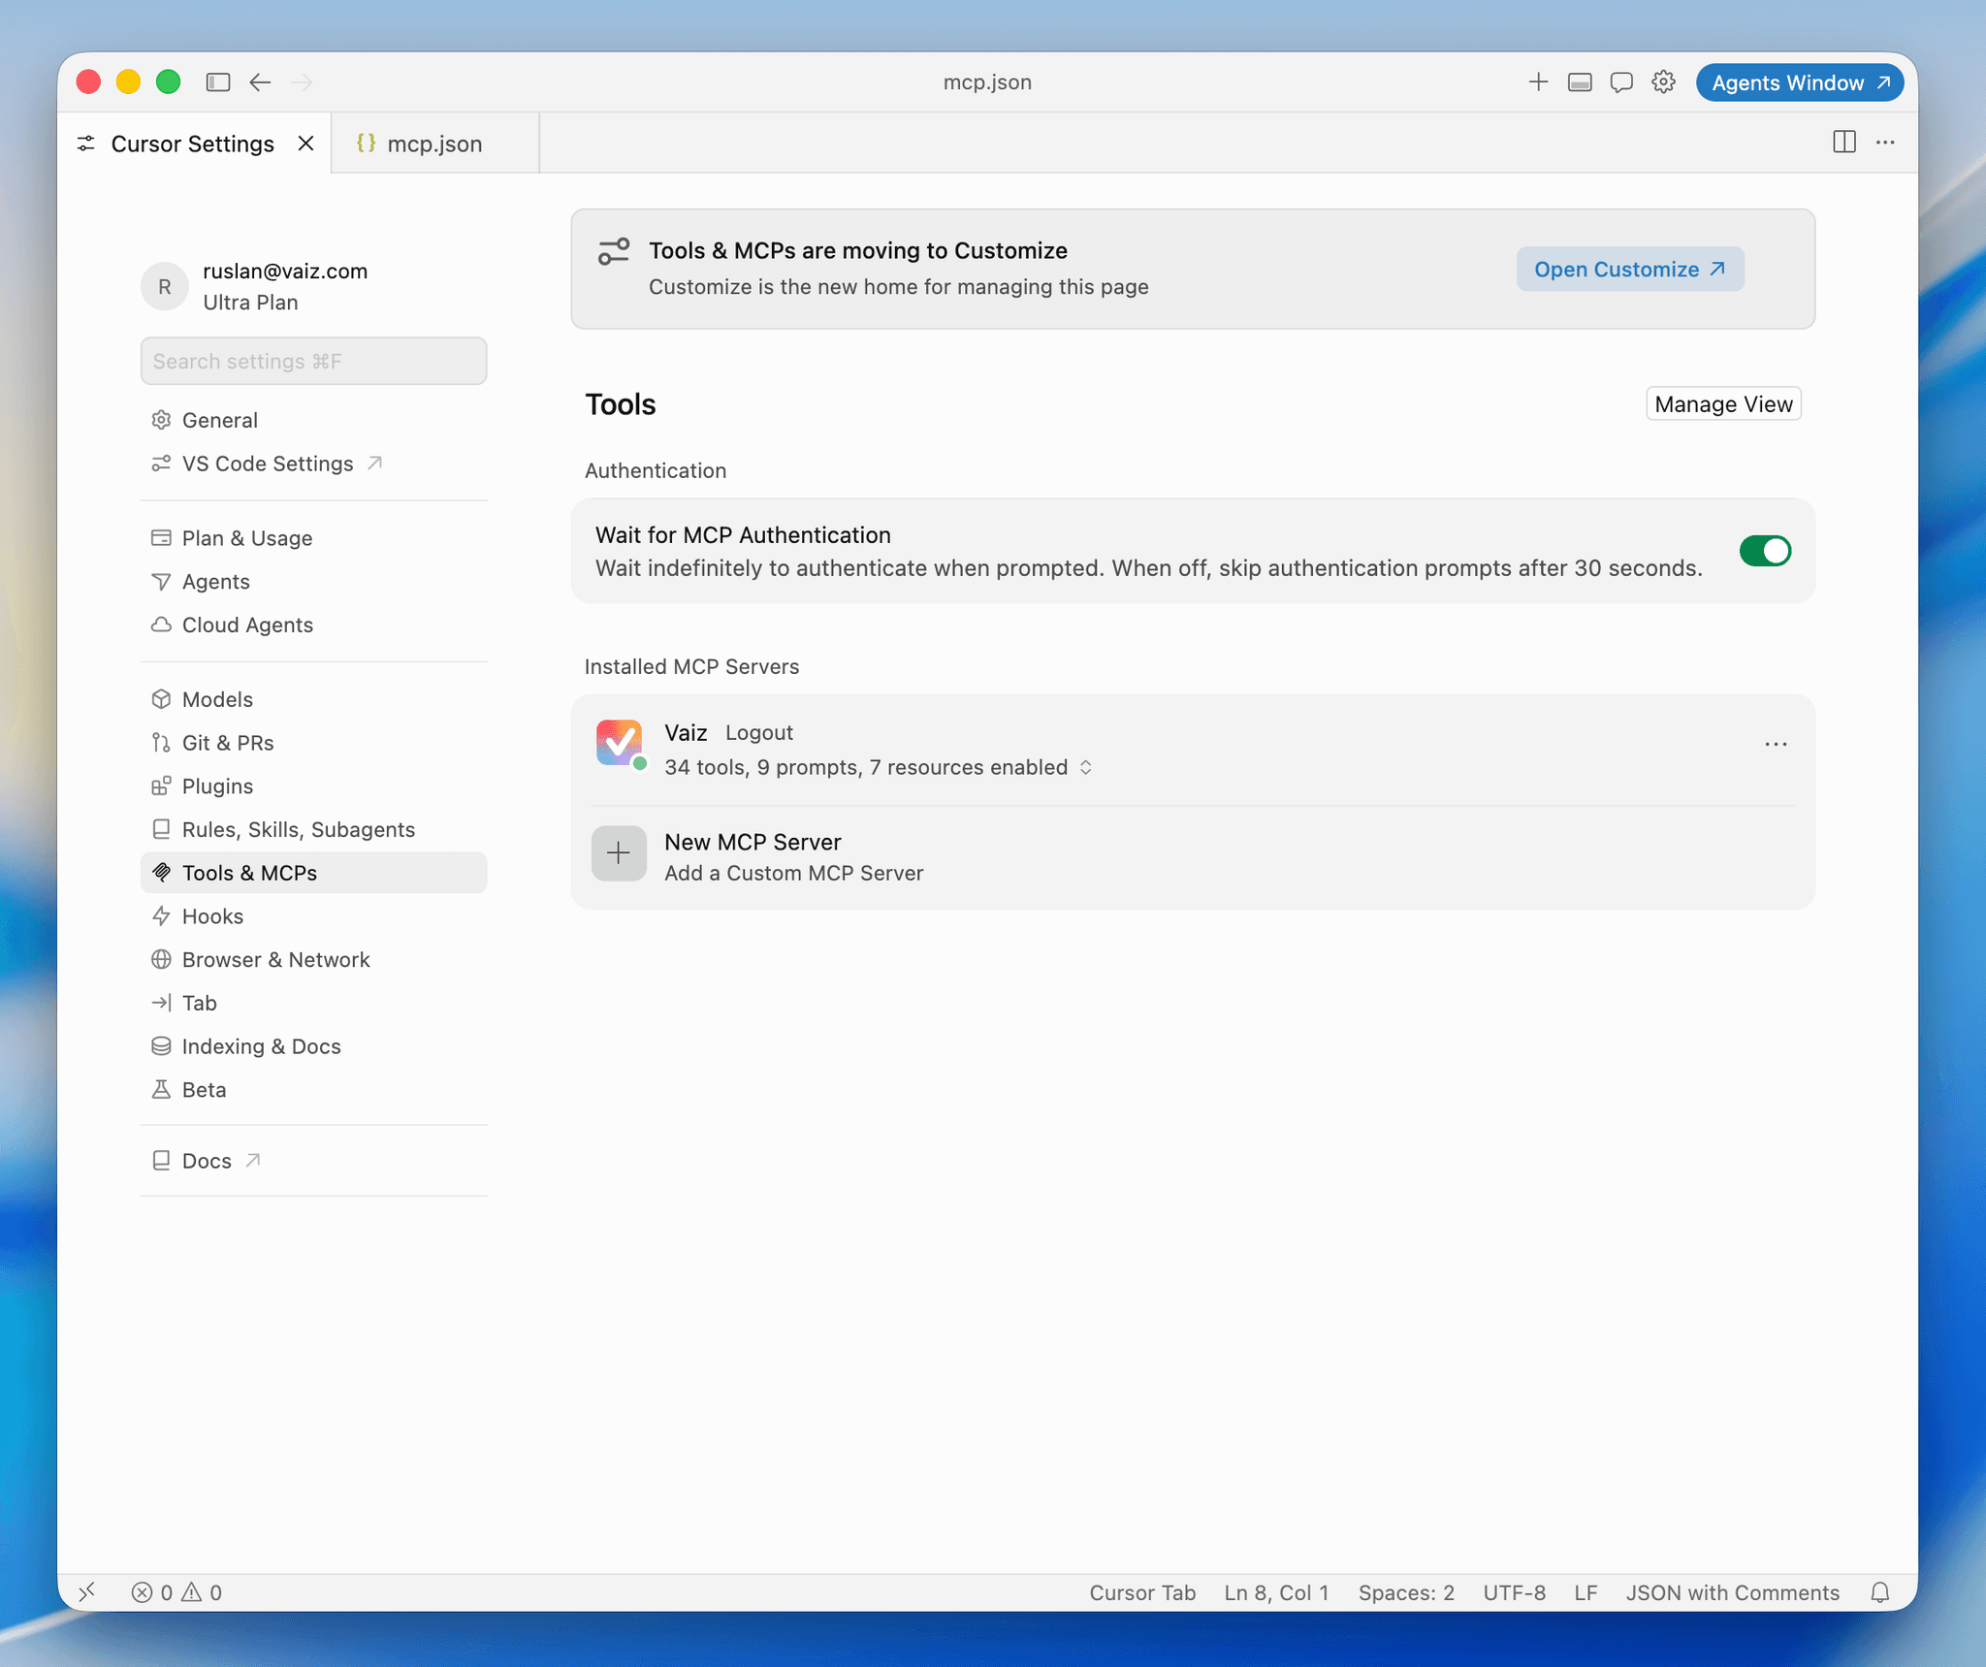Split the editor with the layout icon
The width and height of the screenshot is (1986, 1667).
pos(1844,143)
